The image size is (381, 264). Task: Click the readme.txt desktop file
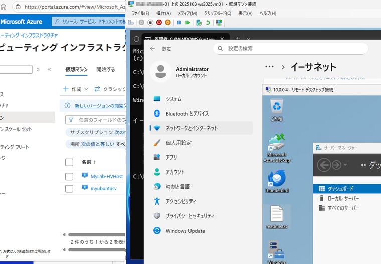(x=277, y=217)
